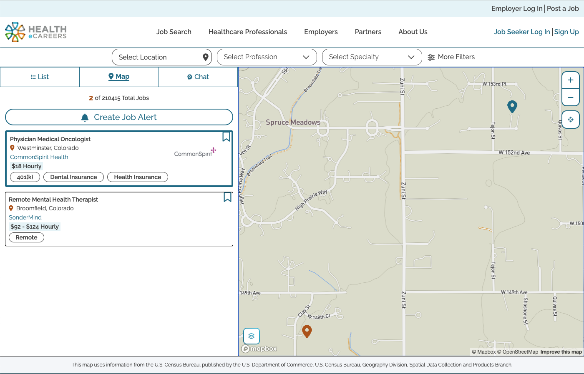Click the CommonSpirit company logo
This screenshot has width=584, height=374.
pyautogui.click(x=195, y=152)
